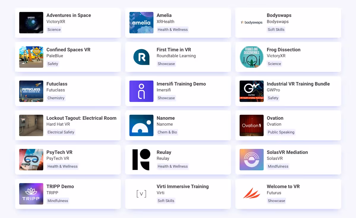This screenshot has width=356, height=218.
Task: Click the Welcome to VR title
Action: pyautogui.click(x=283, y=187)
